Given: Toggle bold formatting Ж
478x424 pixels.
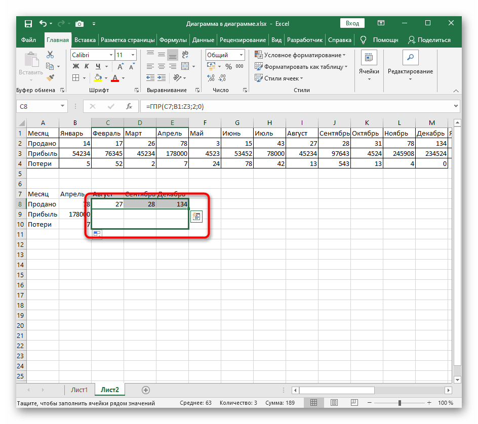Looking at the screenshot, I should [x=75, y=67].
